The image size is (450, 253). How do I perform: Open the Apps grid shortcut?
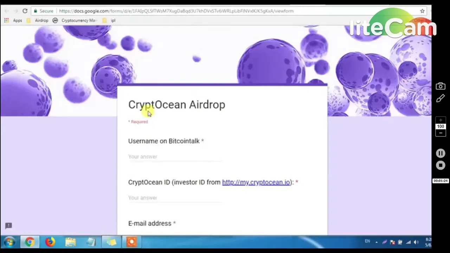coord(13,20)
